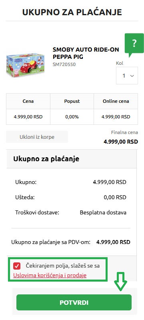Click the Ukloni iz korpe button
This screenshot has width=144, height=320.
click(x=37, y=137)
